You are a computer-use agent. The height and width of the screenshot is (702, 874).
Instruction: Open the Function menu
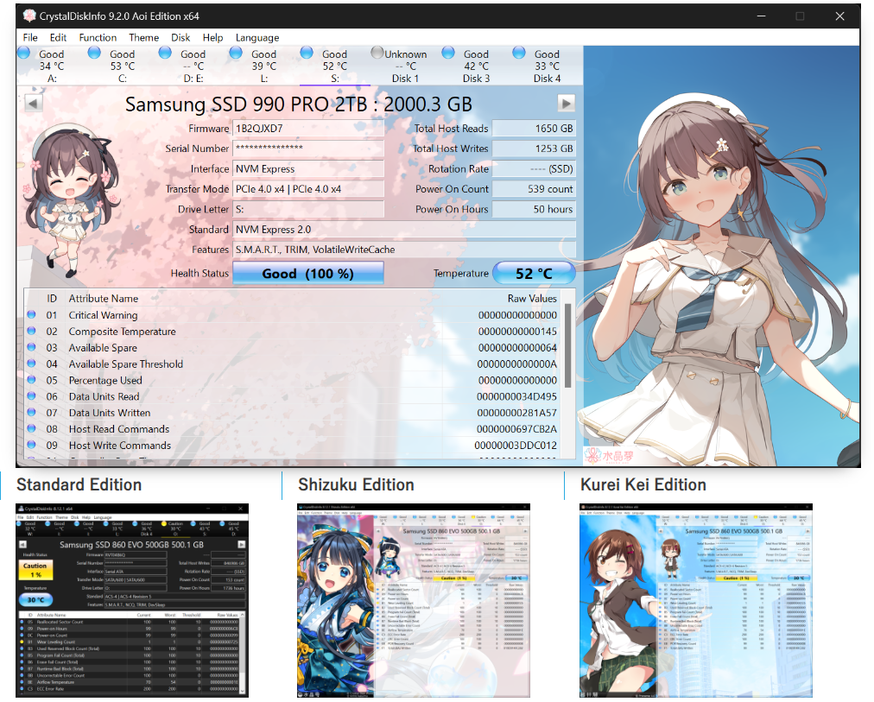pyautogui.click(x=97, y=37)
